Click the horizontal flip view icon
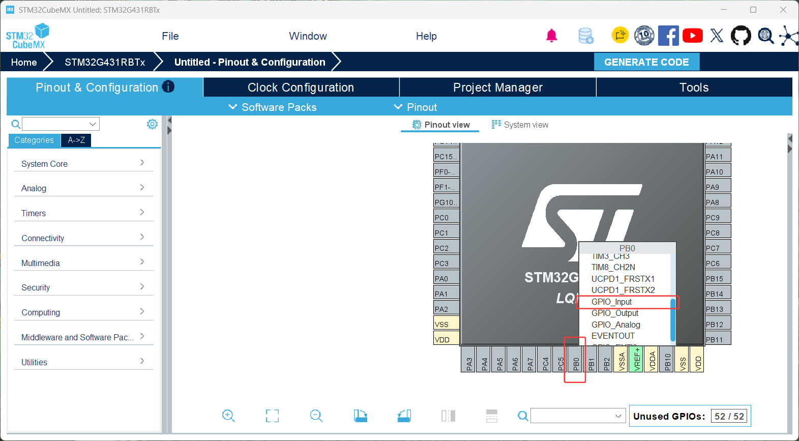The height and width of the screenshot is (441, 799). point(448,416)
